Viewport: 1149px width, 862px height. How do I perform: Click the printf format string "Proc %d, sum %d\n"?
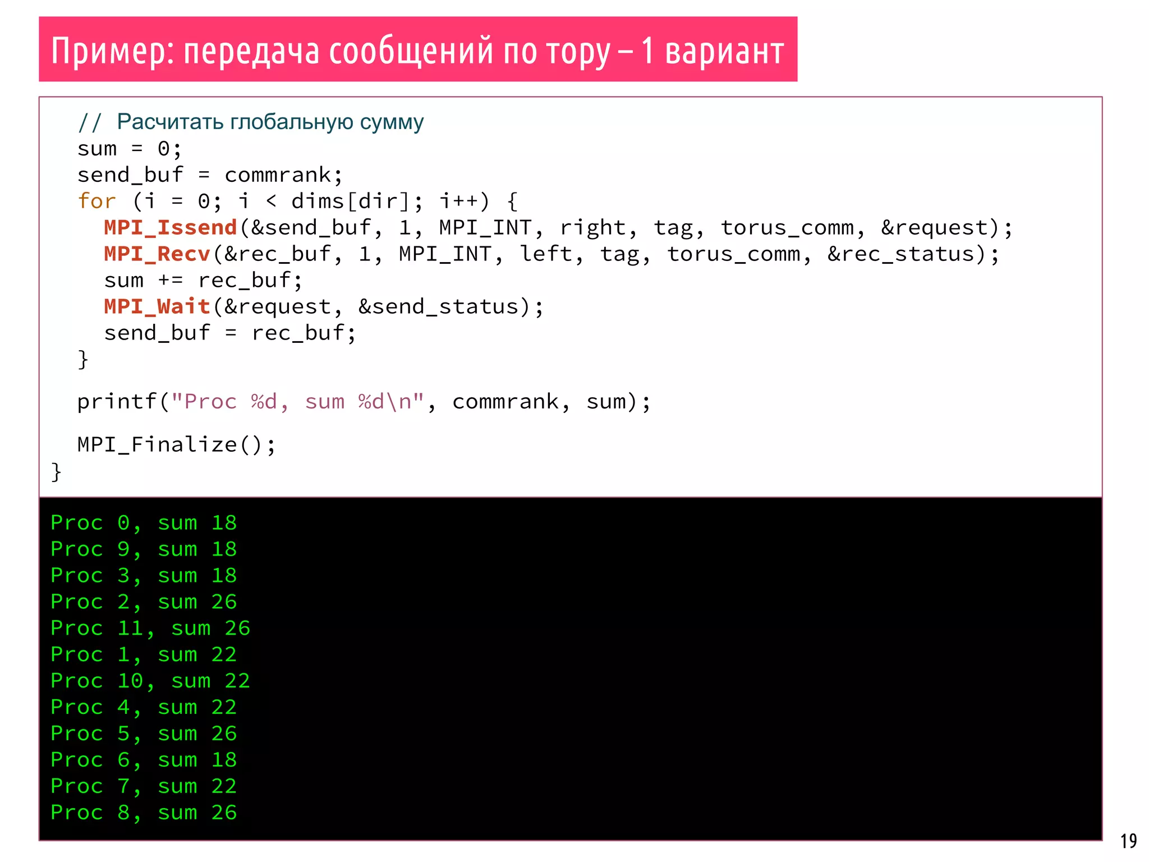tap(297, 402)
